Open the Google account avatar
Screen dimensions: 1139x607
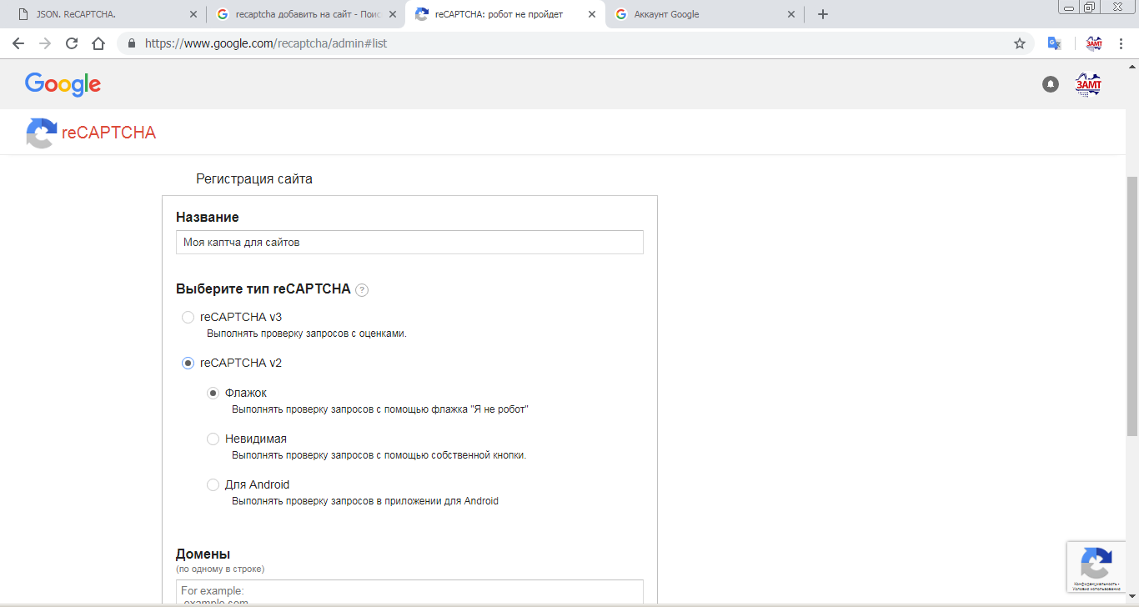click(x=1088, y=84)
